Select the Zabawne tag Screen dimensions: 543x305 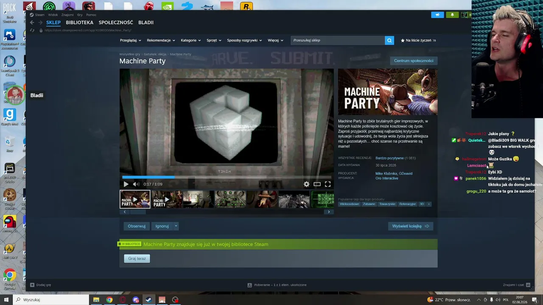[x=369, y=204]
